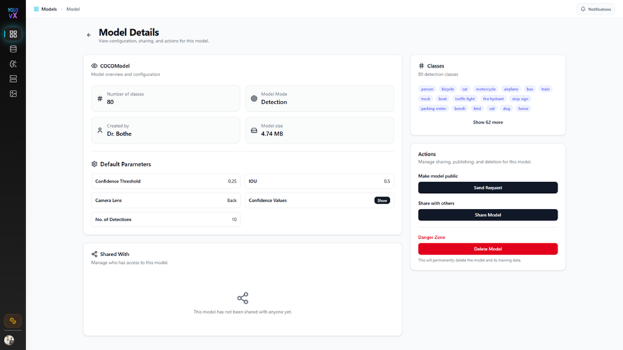Screen dimensions: 623x350
Task: Select the traffic light class tag
Action: click(465, 98)
